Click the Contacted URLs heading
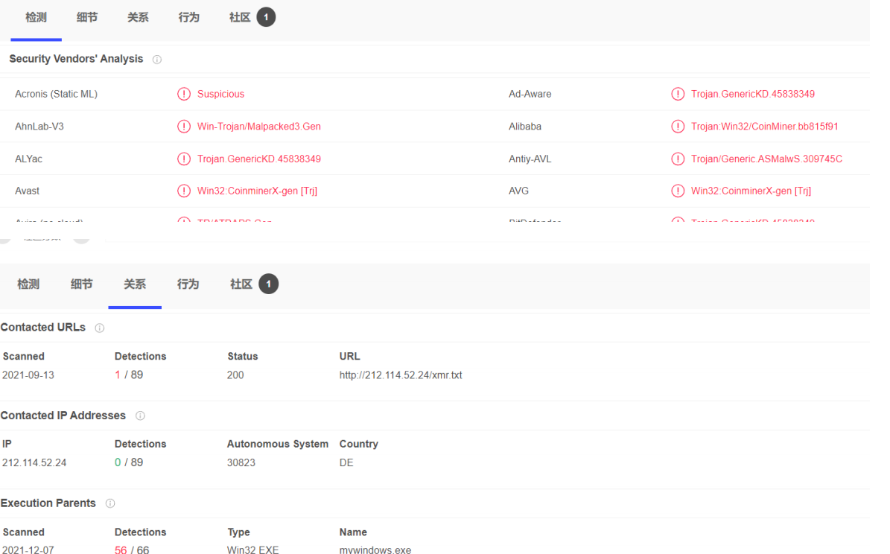The width and height of the screenshot is (890, 554). click(43, 328)
